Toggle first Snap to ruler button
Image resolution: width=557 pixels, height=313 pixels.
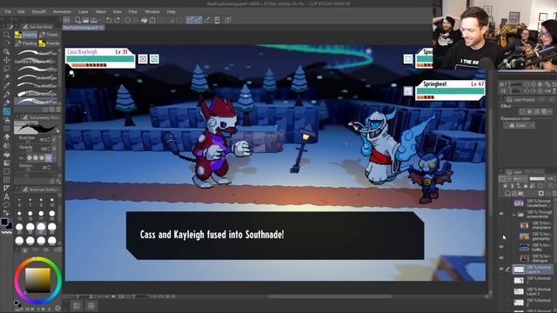pos(191,20)
